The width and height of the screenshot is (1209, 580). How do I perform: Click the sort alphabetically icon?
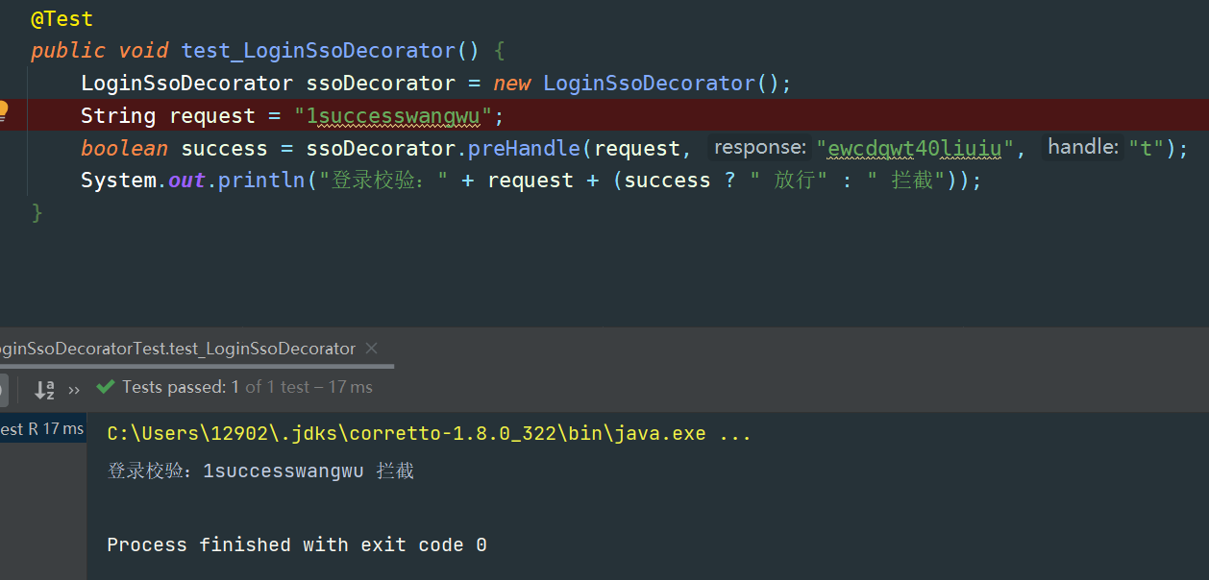tap(44, 389)
